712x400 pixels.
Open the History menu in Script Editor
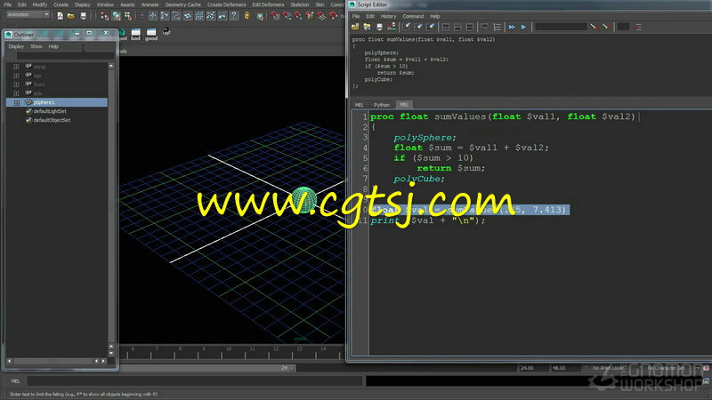(388, 16)
